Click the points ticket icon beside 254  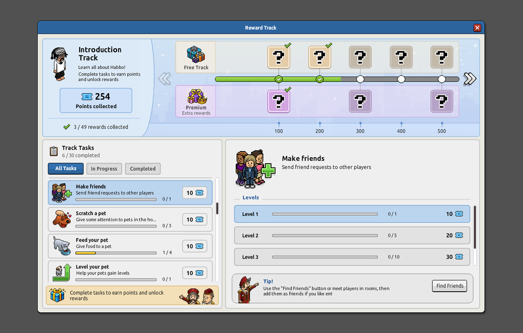coord(86,97)
